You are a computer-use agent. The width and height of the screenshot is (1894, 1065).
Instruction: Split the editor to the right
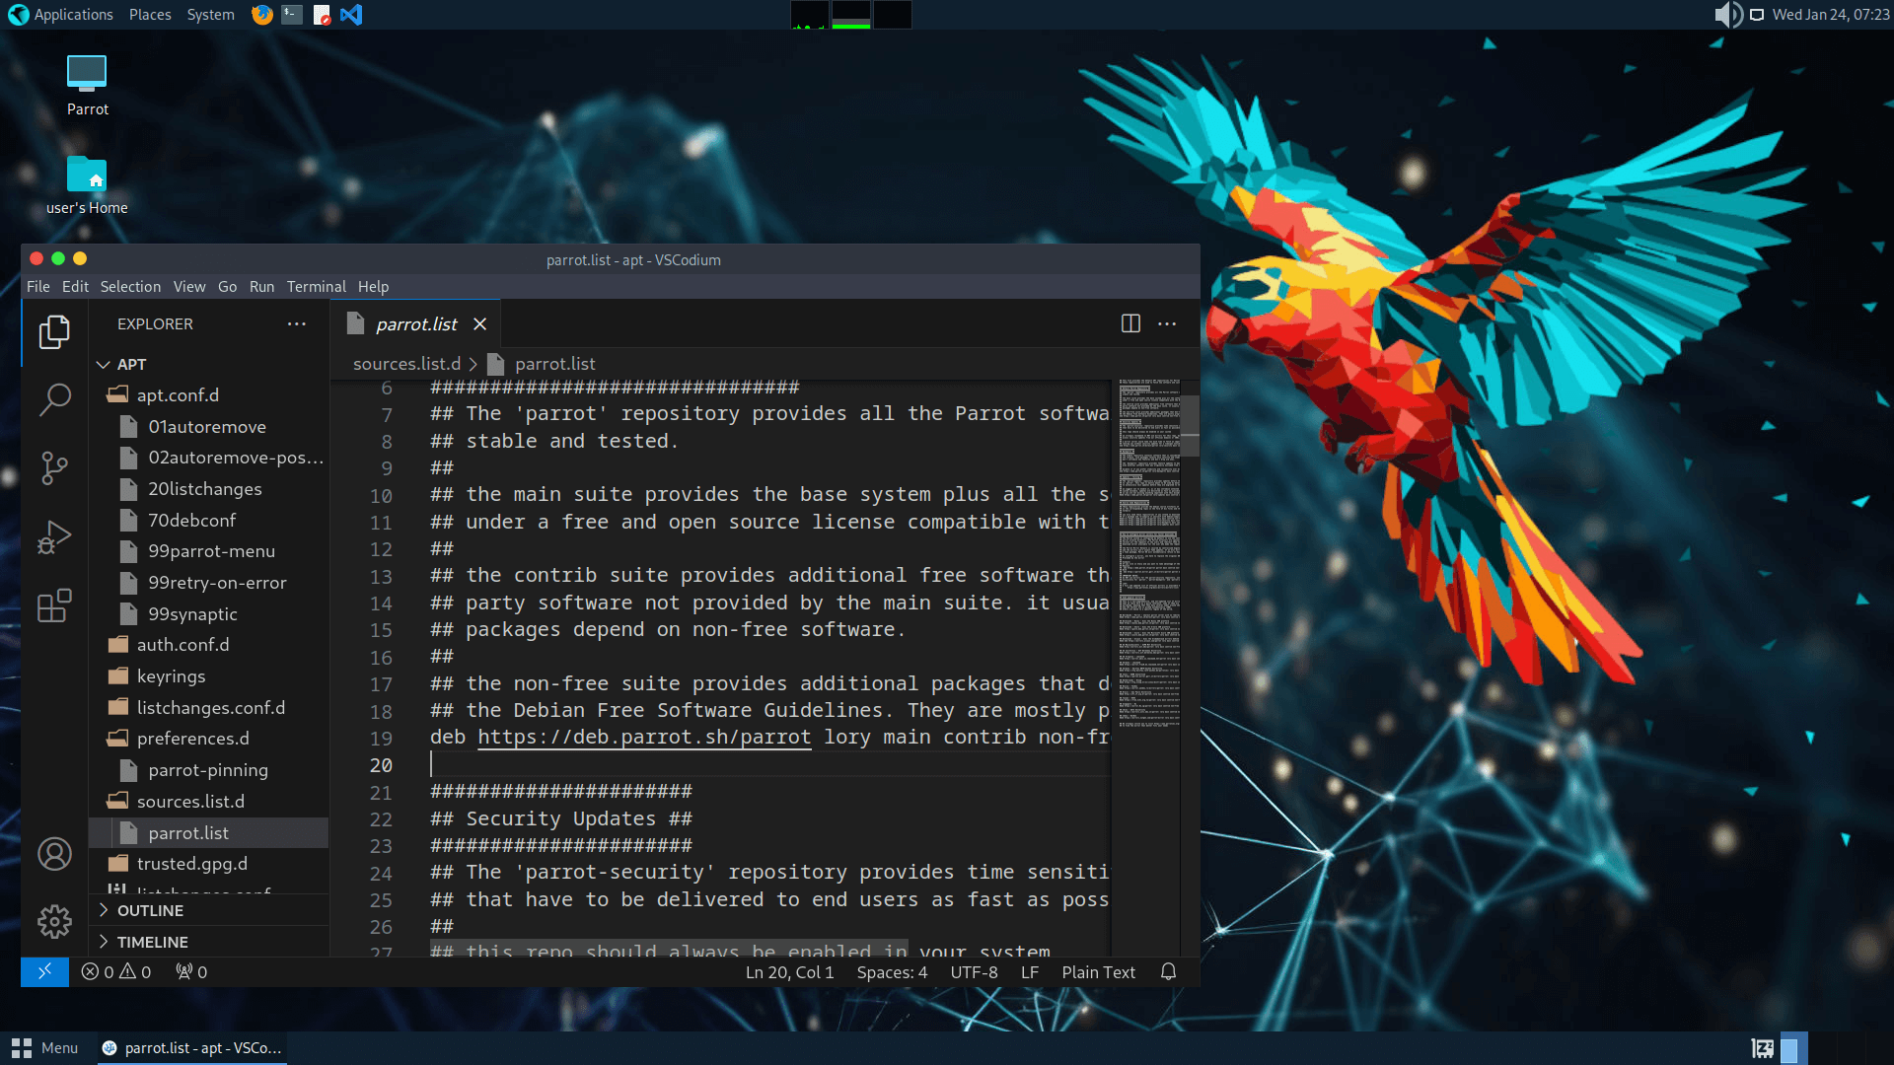click(1130, 323)
